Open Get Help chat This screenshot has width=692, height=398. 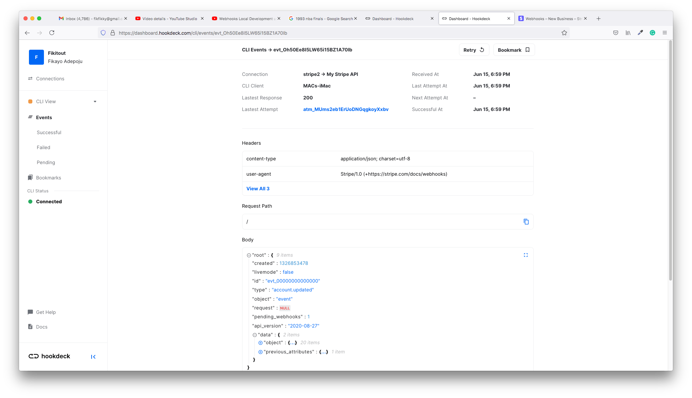(46, 312)
